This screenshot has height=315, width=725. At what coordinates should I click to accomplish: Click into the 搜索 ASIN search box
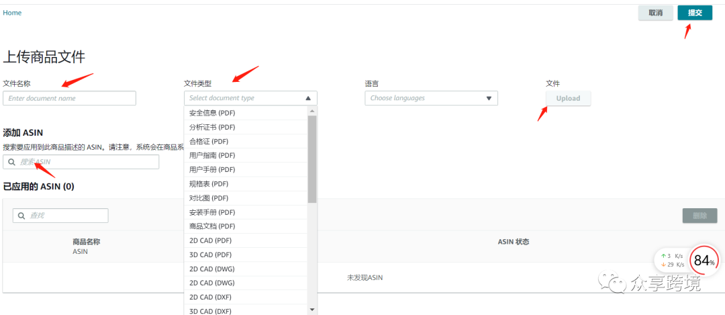click(x=81, y=162)
